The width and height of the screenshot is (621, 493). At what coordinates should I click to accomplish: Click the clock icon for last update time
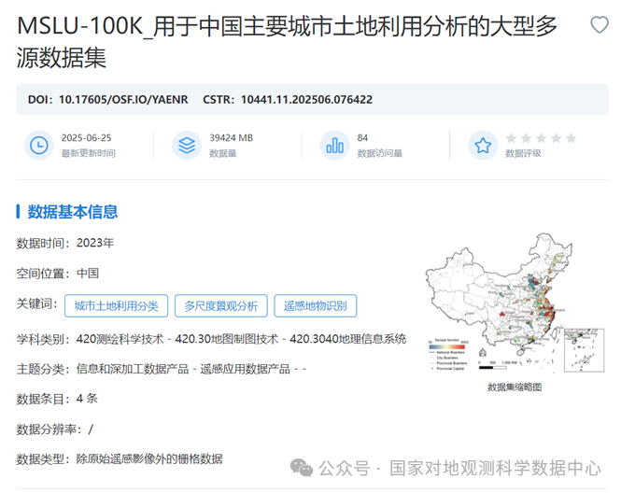pyautogui.click(x=39, y=145)
